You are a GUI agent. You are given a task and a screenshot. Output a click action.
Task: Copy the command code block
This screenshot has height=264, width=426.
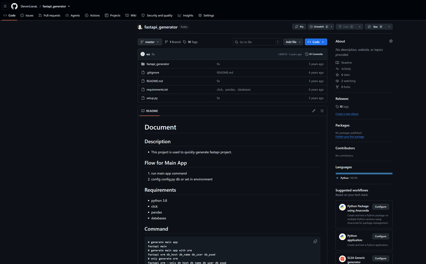[x=315, y=242]
